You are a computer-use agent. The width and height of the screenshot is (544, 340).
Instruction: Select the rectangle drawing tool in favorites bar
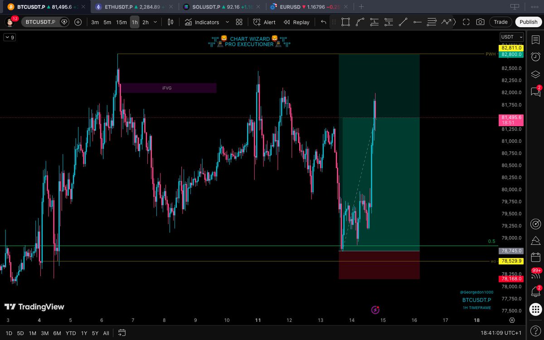click(x=345, y=22)
